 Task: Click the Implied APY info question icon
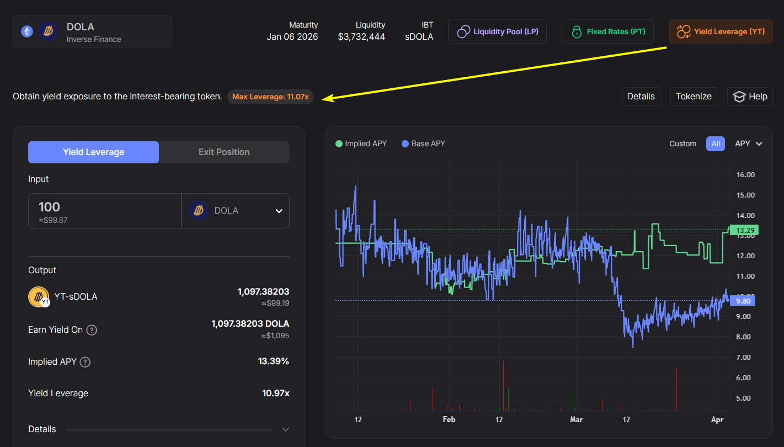click(x=85, y=362)
